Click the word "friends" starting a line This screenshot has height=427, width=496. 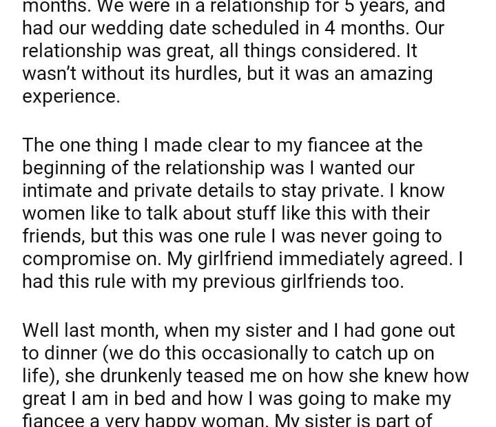(52, 236)
